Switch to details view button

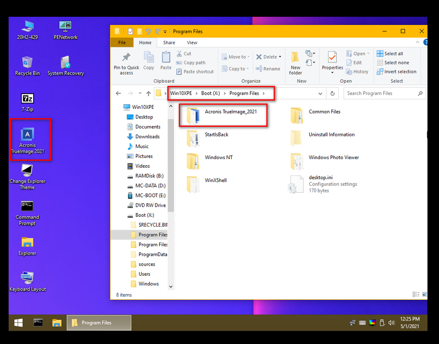(x=416, y=295)
